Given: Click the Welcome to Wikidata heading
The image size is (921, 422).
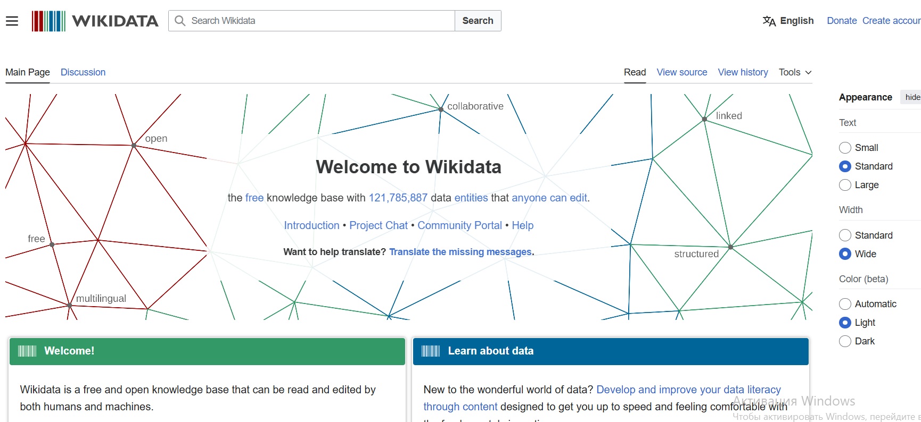Looking at the screenshot, I should point(408,167).
